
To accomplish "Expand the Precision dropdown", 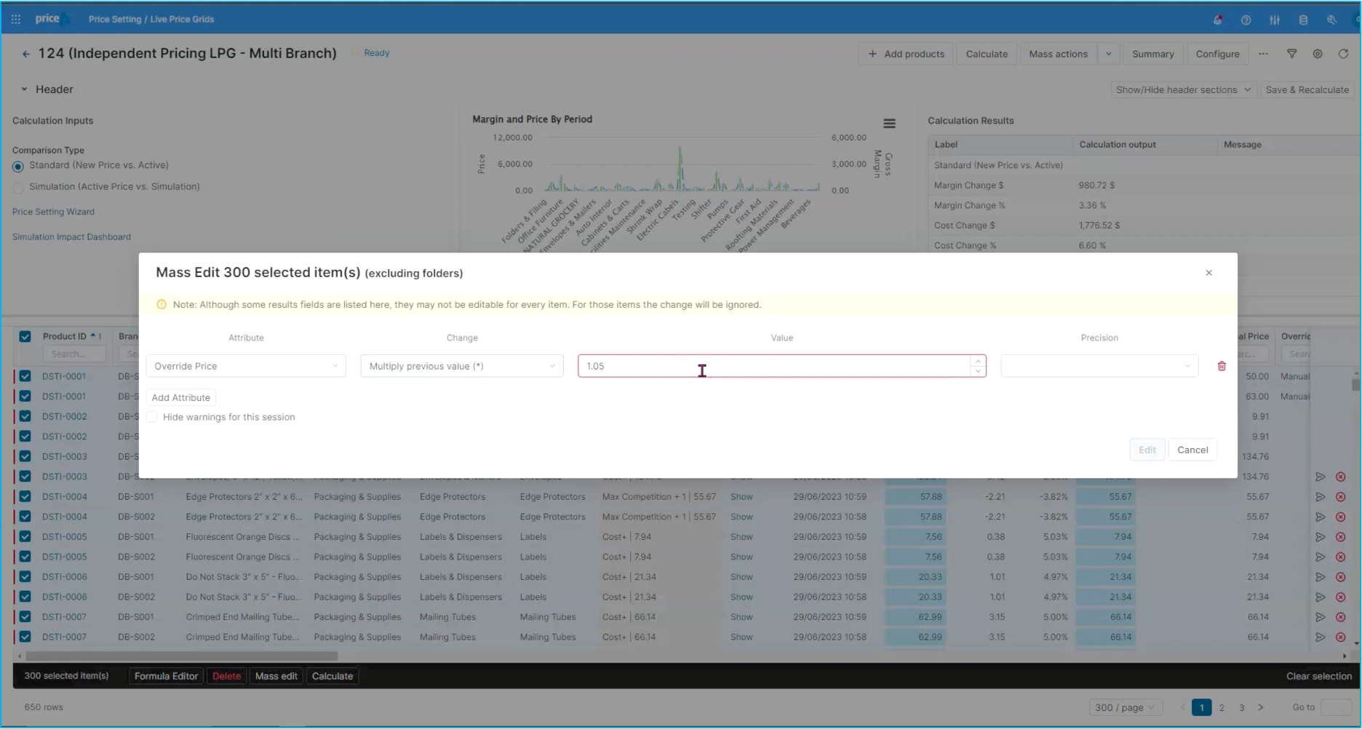I will (1099, 366).
